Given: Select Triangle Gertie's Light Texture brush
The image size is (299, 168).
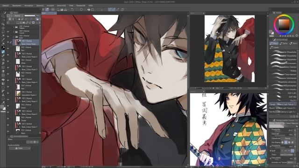Looking at the screenshot, I should 283,105.
